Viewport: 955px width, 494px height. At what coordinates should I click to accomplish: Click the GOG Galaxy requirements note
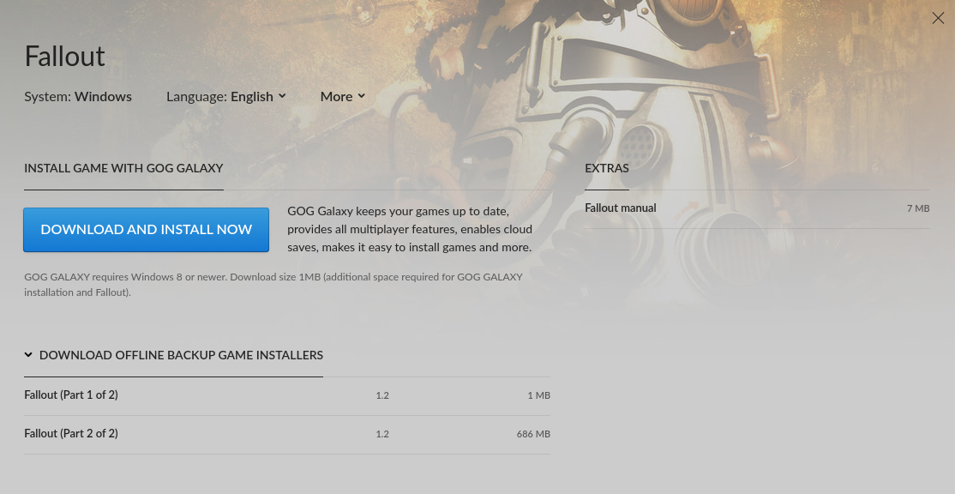point(273,285)
